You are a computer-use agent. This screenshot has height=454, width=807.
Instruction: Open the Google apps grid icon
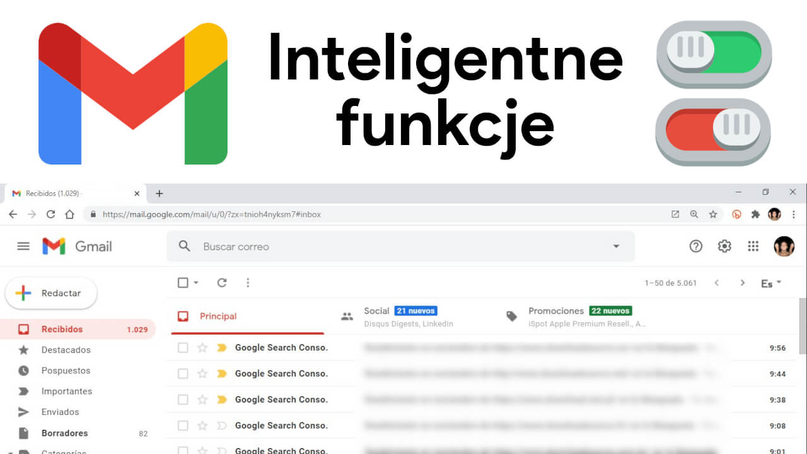[x=753, y=247]
